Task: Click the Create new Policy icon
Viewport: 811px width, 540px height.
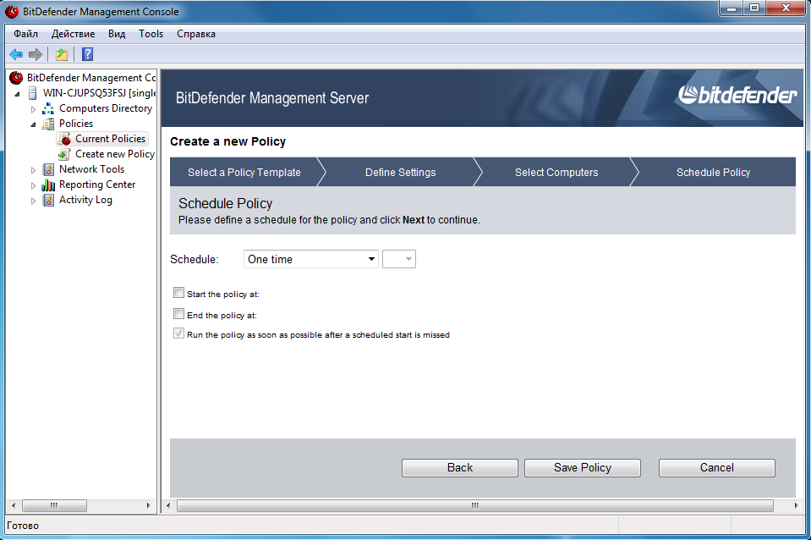Action: pyautogui.click(x=64, y=154)
